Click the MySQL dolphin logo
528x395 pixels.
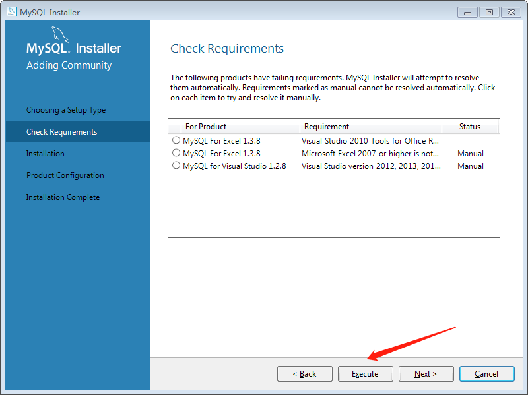pyautogui.click(x=60, y=34)
